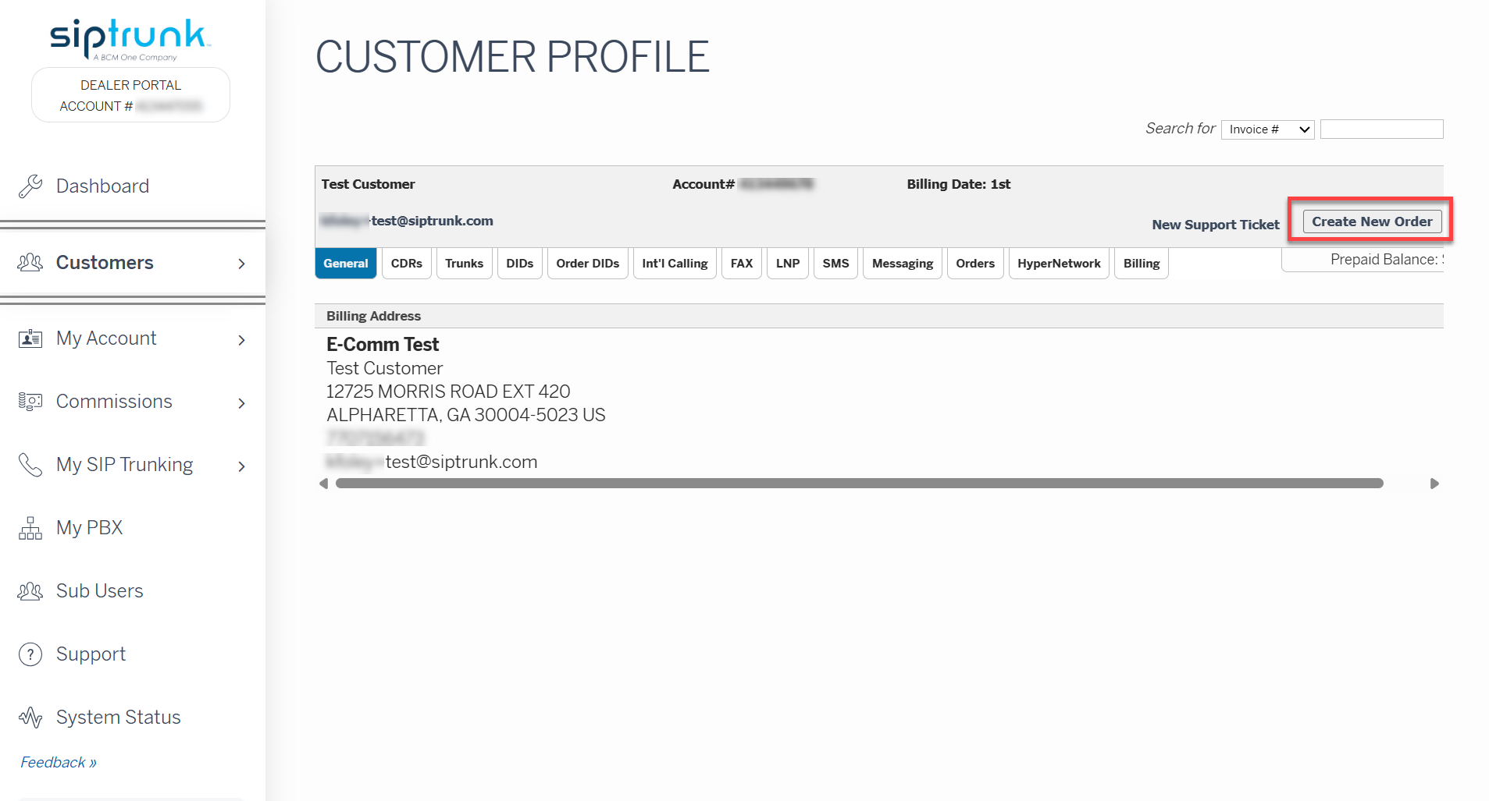Image resolution: width=1489 pixels, height=801 pixels.
Task: Open the HyperNetwork tab
Action: (x=1059, y=264)
